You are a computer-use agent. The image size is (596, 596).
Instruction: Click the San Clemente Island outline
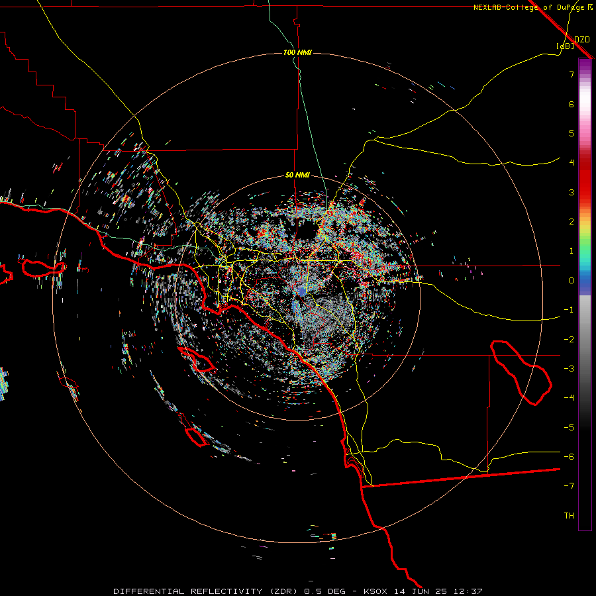click(x=197, y=436)
